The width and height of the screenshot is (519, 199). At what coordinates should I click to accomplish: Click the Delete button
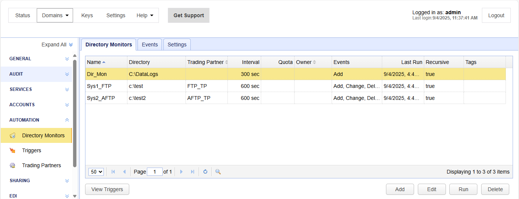[495, 189]
